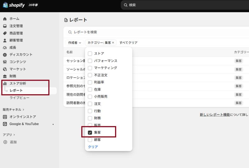Viewport: 249px width, 168px height.
Task: Check the 注文 category checkbox
Action: pos(90,104)
